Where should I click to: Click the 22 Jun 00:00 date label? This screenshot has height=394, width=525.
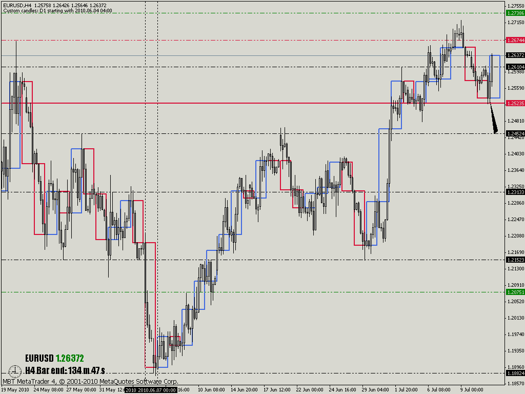click(x=310, y=390)
